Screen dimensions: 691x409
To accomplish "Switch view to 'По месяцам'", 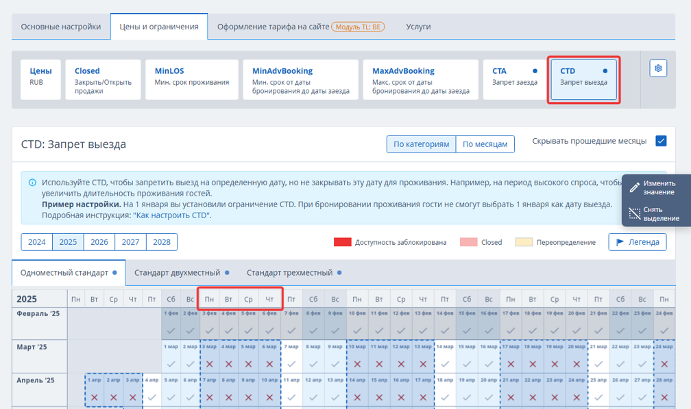I will click(x=485, y=144).
